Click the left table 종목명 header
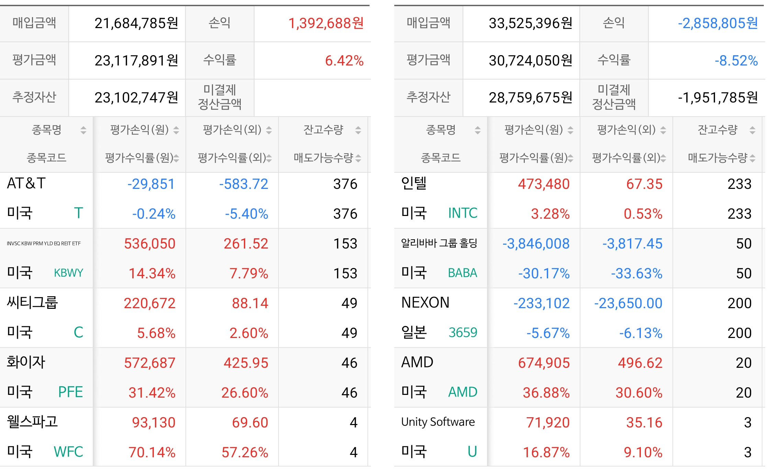 [47, 130]
